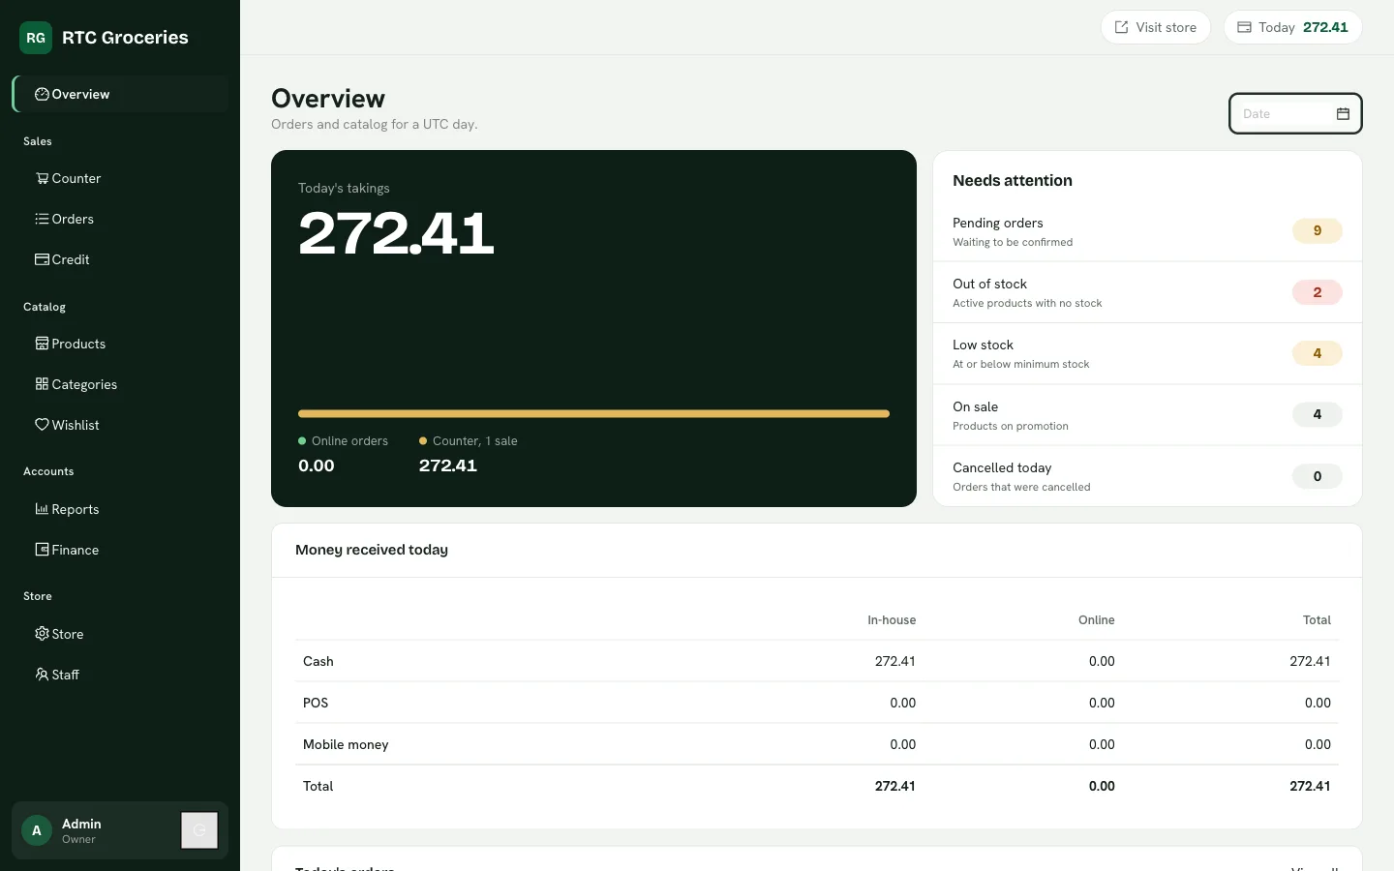The image size is (1394, 871).
Task: Click the Pending orders count badge 9
Action: (1317, 231)
